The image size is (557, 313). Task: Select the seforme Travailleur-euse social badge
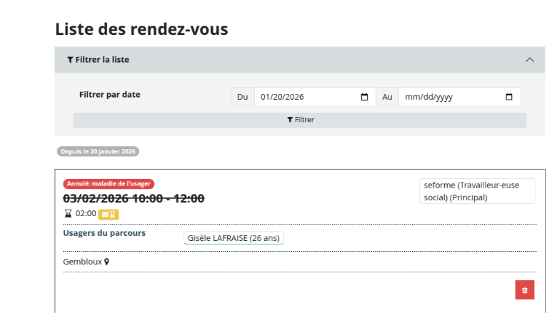click(x=477, y=191)
